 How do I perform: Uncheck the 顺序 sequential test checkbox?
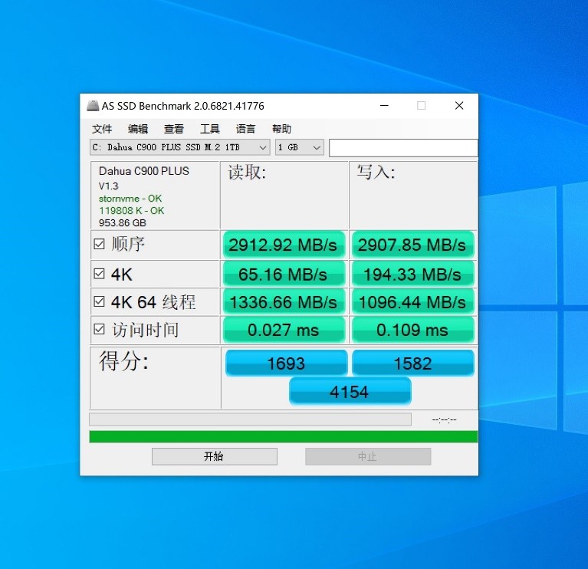[99, 244]
